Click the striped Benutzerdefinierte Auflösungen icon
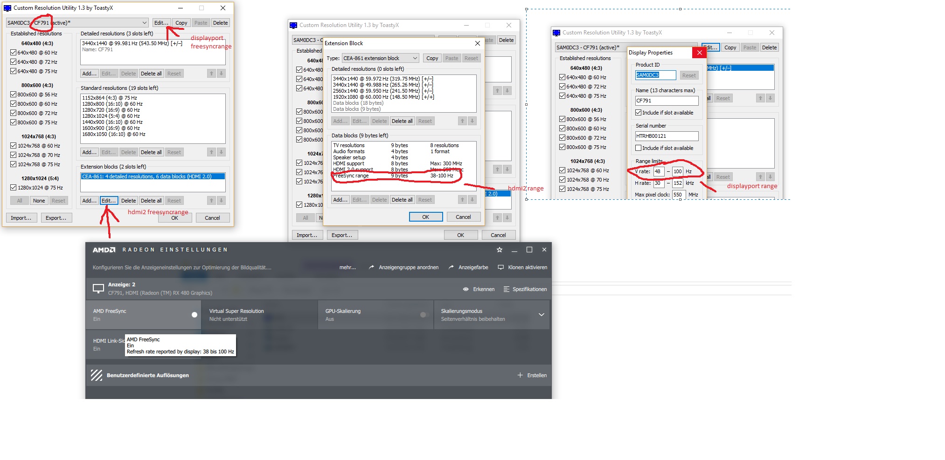 point(97,375)
